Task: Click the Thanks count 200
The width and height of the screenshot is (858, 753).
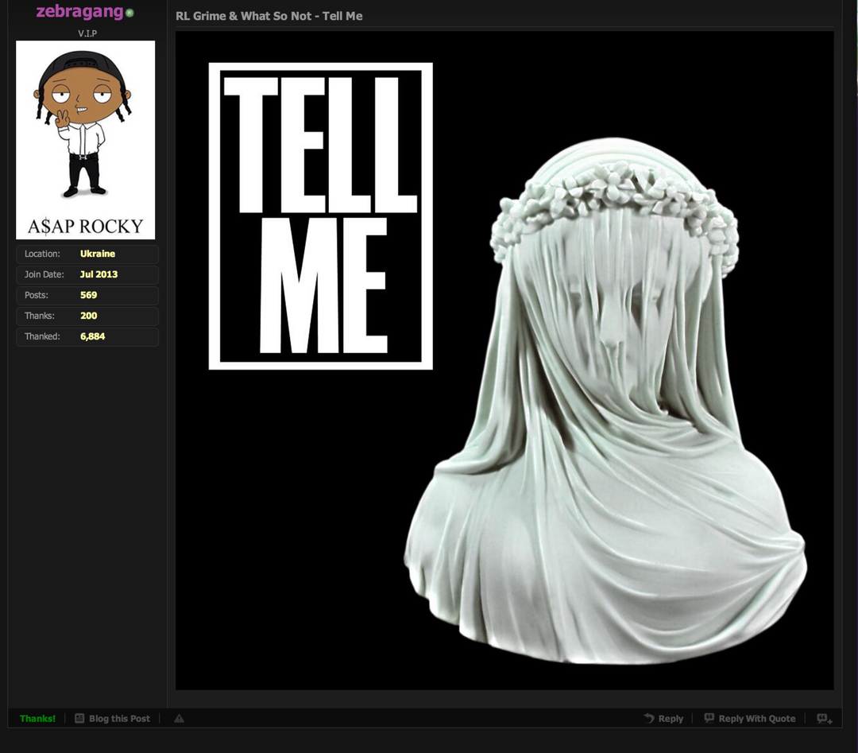Action: click(89, 316)
